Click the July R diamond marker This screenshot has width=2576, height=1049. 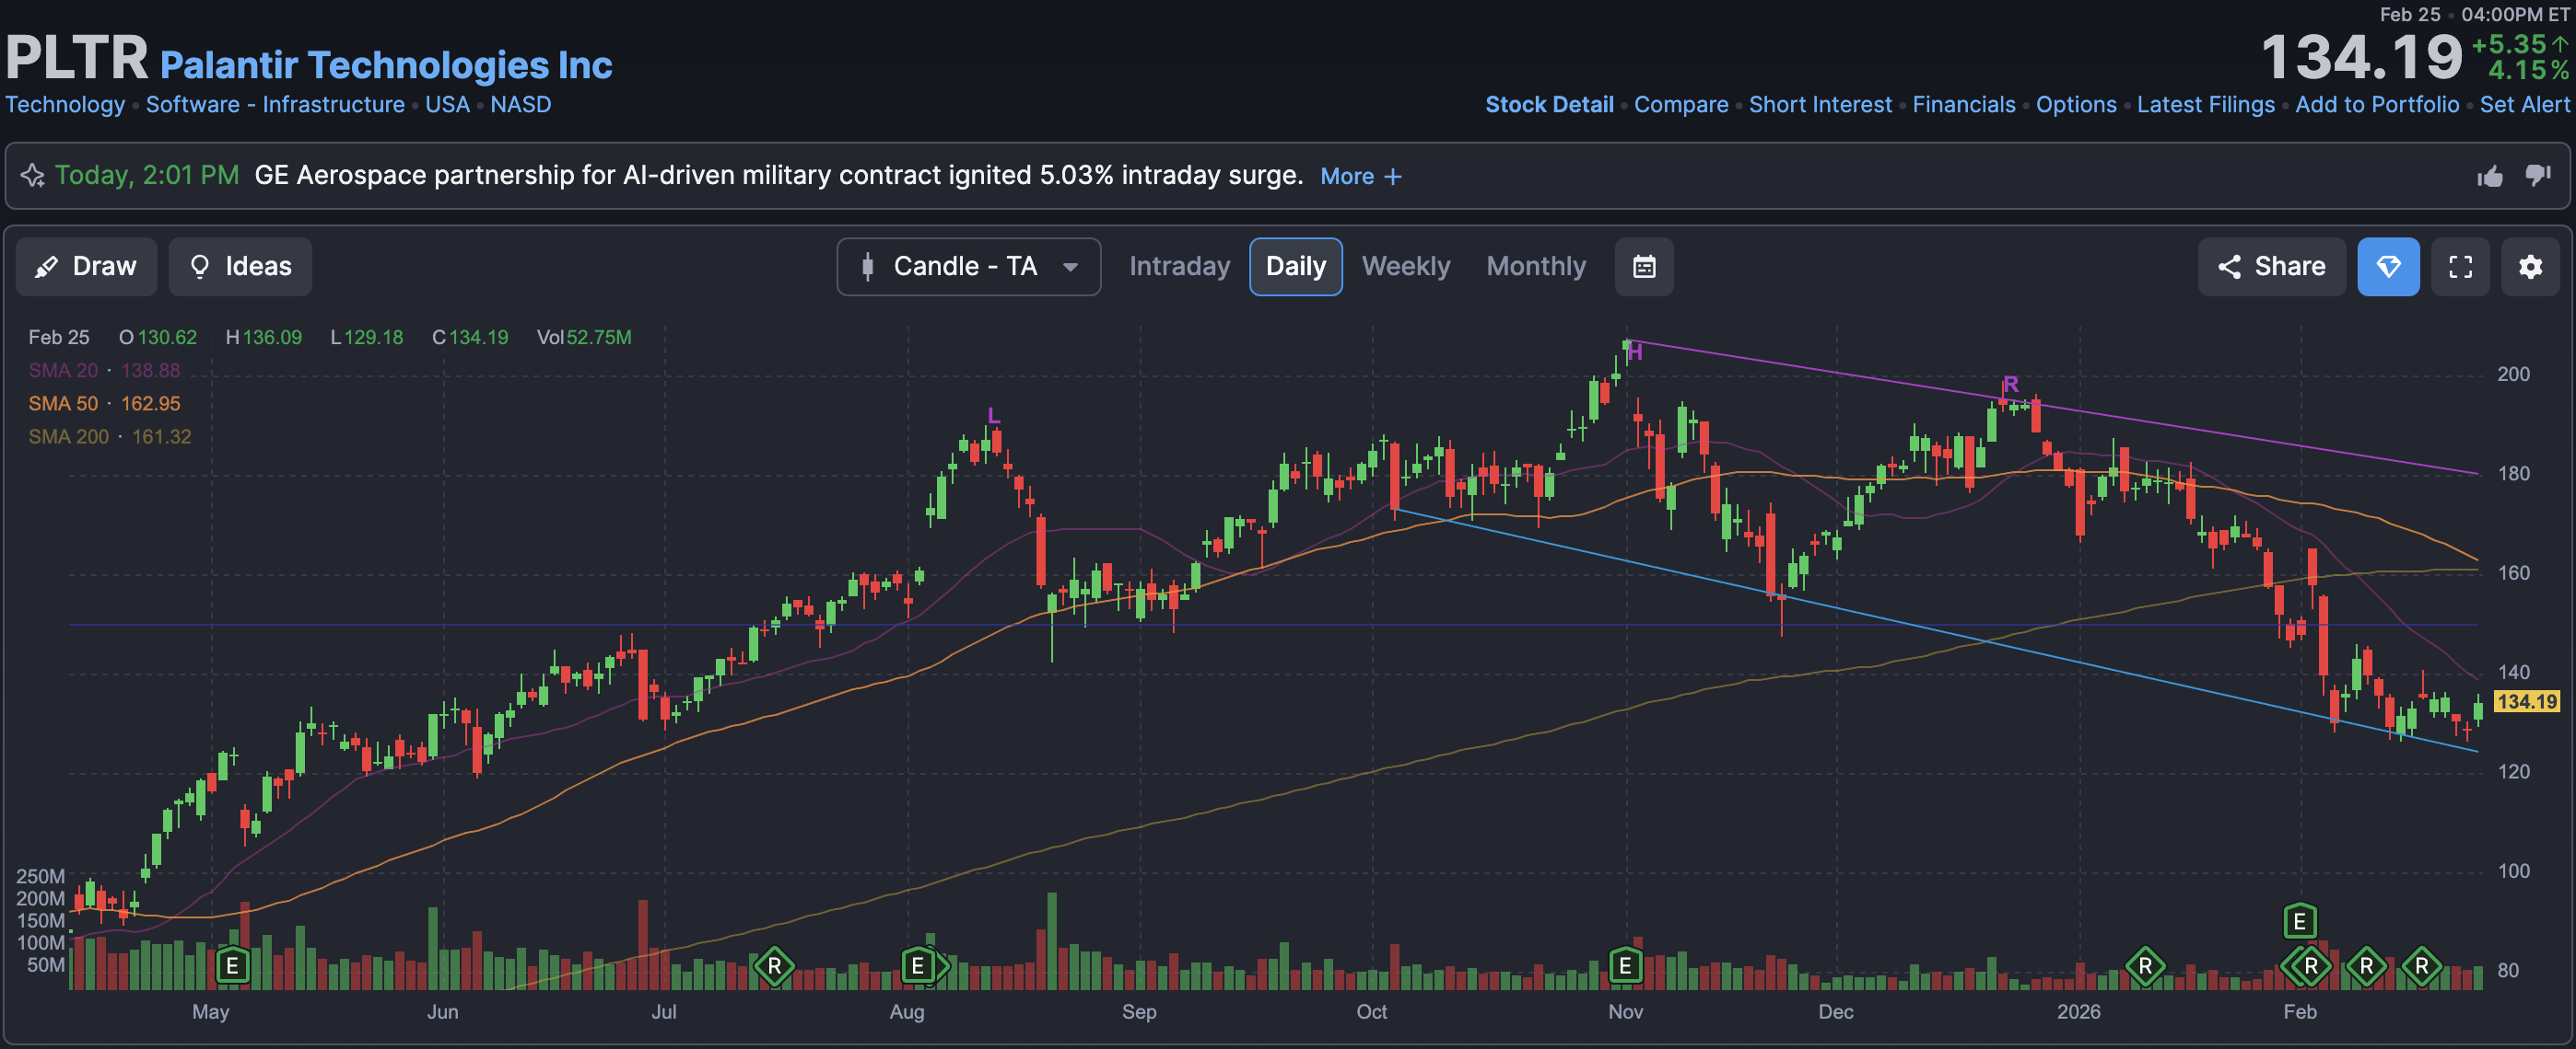coord(774,965)
